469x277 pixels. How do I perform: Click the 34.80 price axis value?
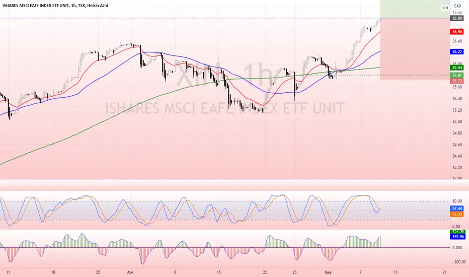(x=457, y=133)
